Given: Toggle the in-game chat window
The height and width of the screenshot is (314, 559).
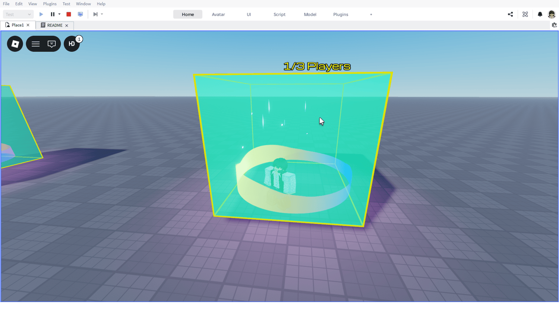Looking at the screenshot, I should point(51,44).
